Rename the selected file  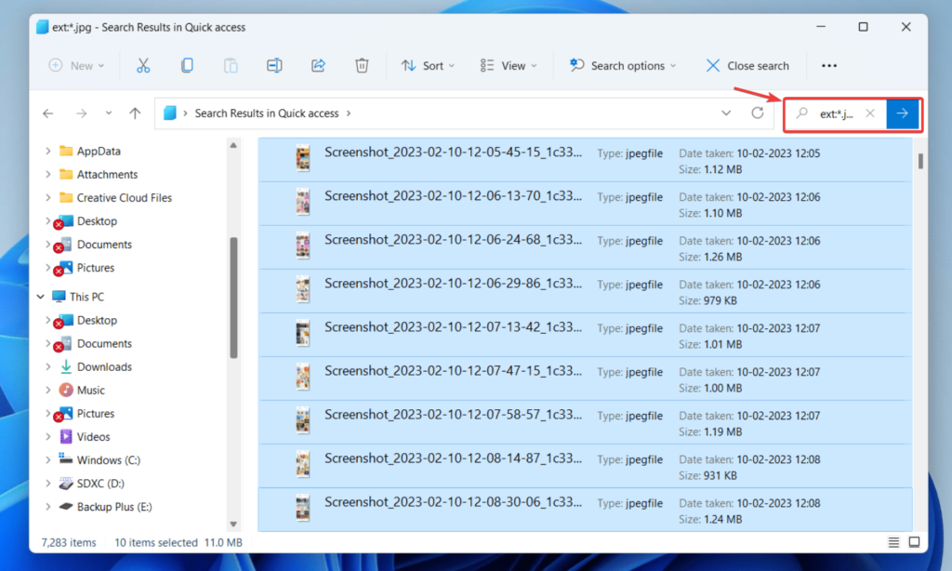[273, 65]
